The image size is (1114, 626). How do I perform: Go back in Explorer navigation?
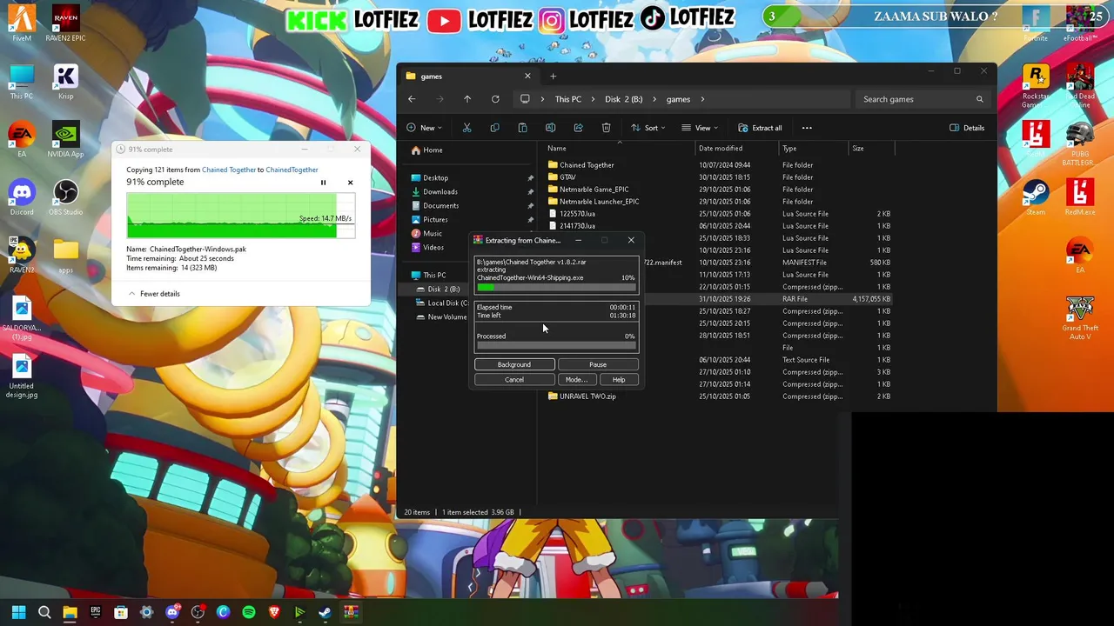412,99
